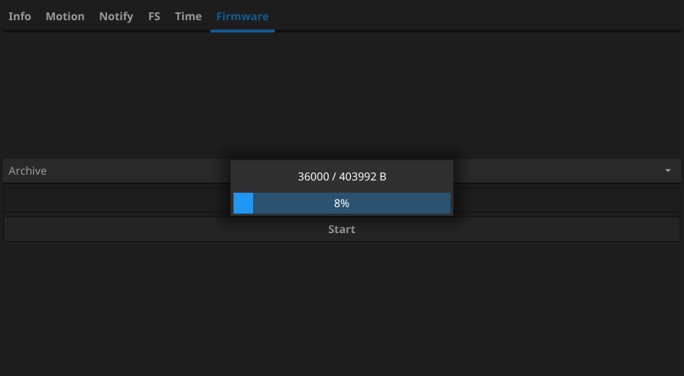Click the active Firmware tab
The height and width of the screenshot is (376, 684).
click(x=242, y=16)
